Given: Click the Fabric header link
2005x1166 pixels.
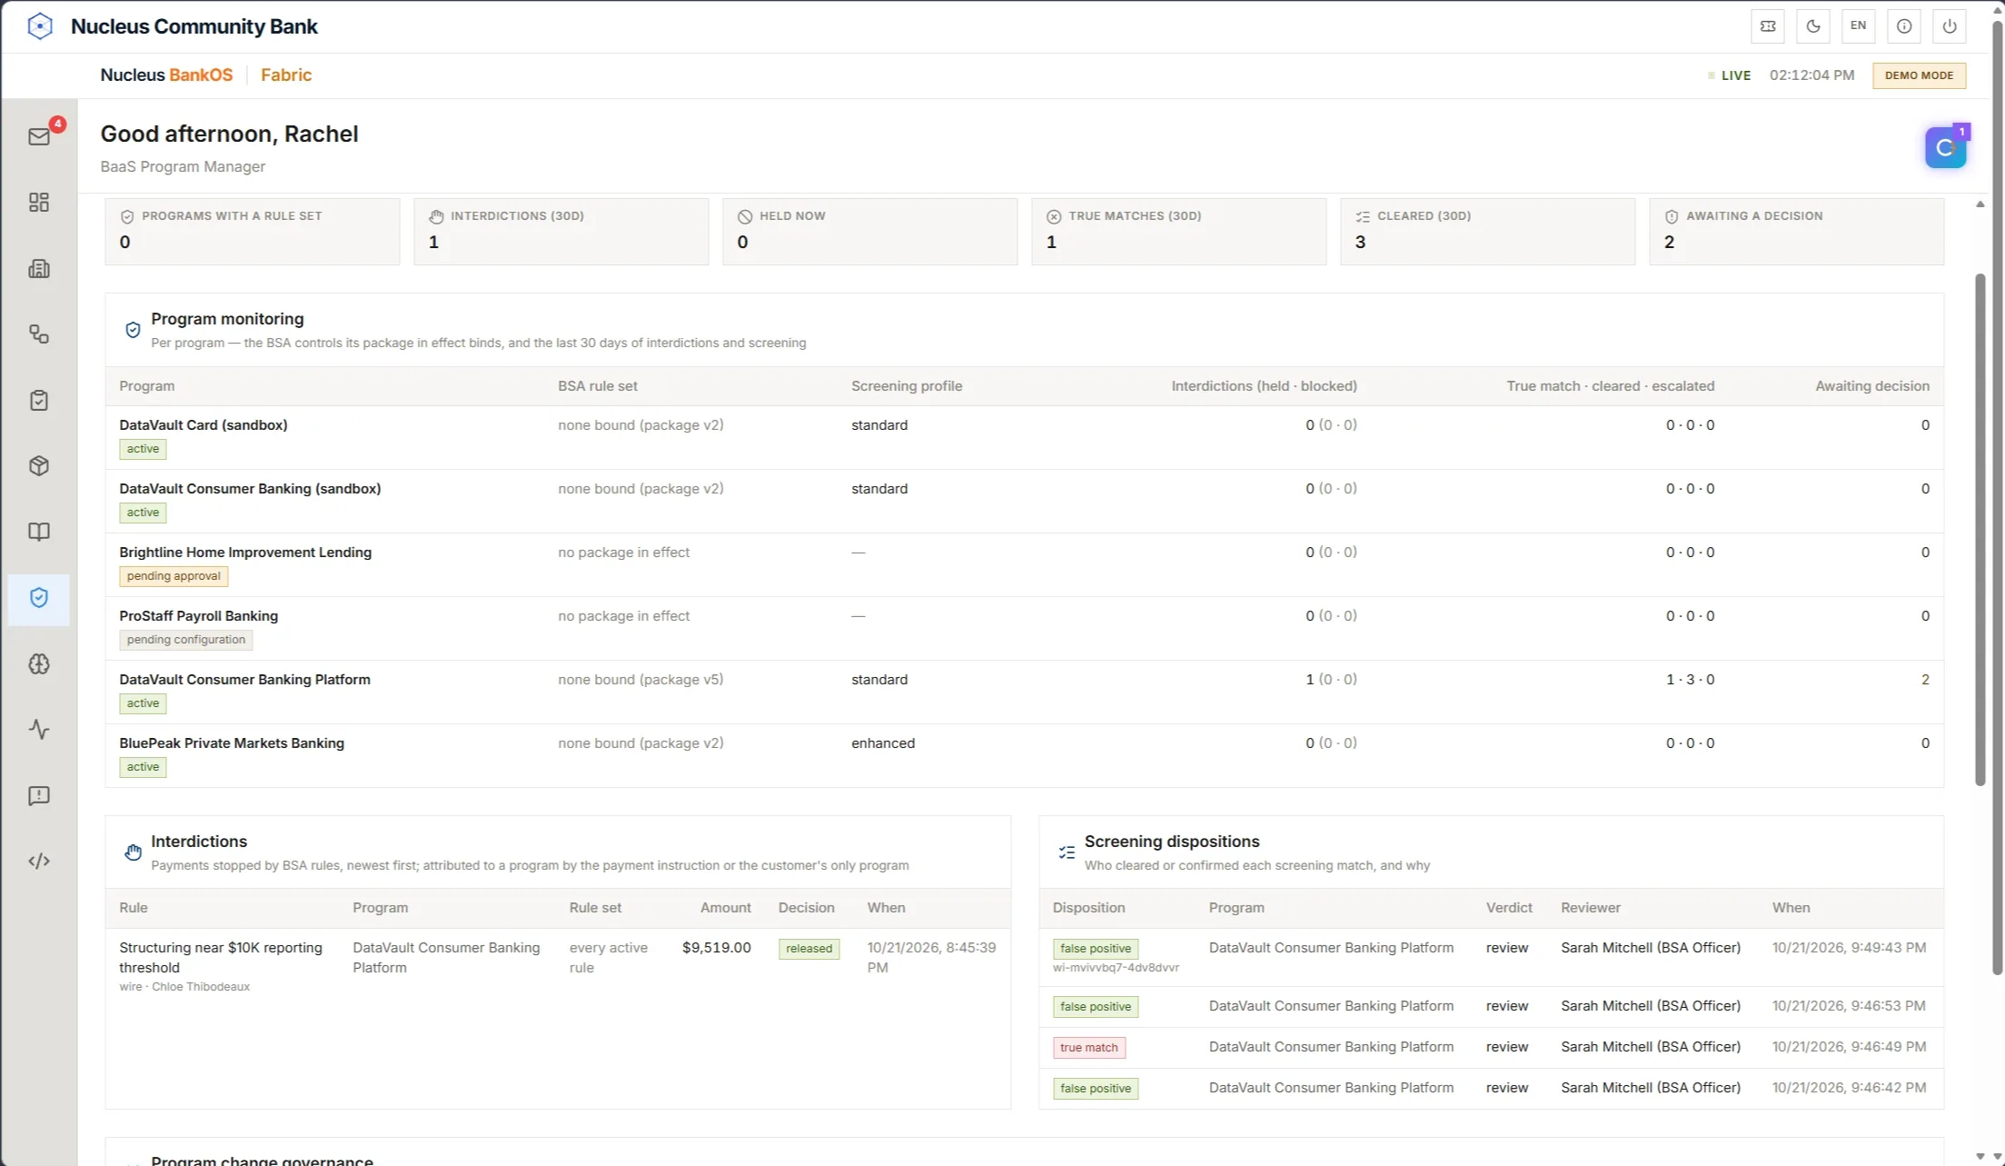Looking at the screenshot, I should point(286,75).
